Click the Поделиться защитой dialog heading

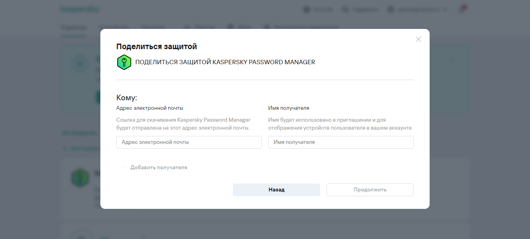[x=157, y=46]
